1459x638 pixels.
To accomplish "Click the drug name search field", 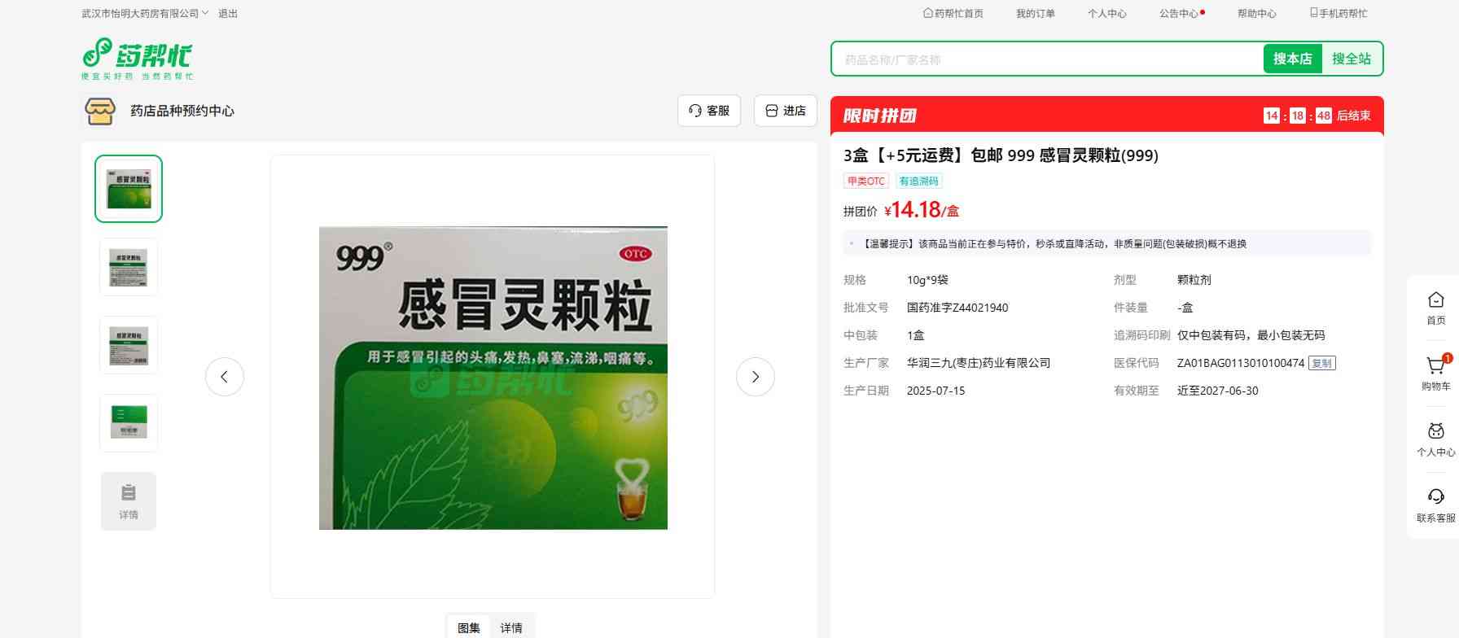I will 1046,59.
